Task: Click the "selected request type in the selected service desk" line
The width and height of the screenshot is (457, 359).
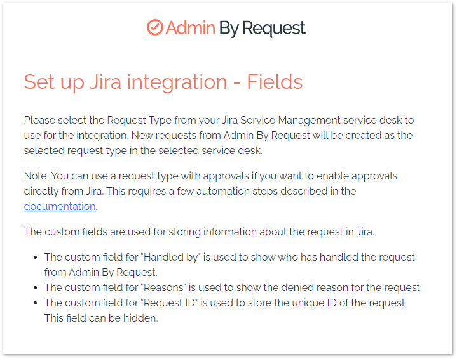Action: tap(143, 151)
